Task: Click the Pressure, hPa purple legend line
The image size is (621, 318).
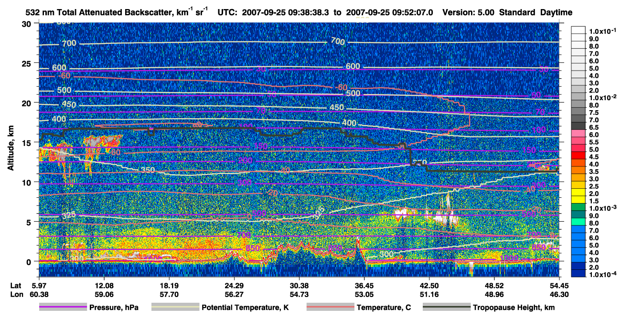Action: tap(63, 308)
